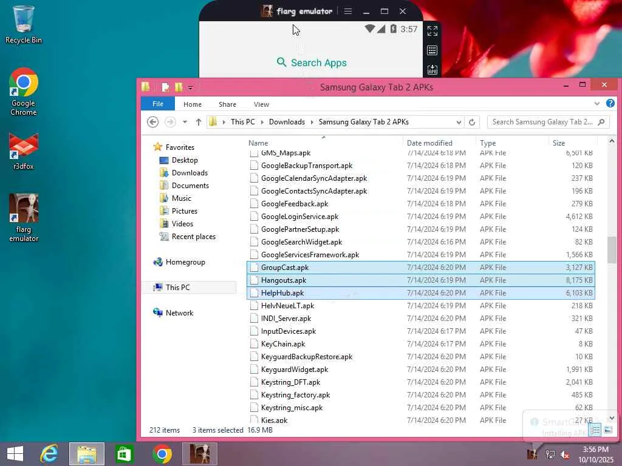Click the Explorer Back arrow button

[152, 122]
